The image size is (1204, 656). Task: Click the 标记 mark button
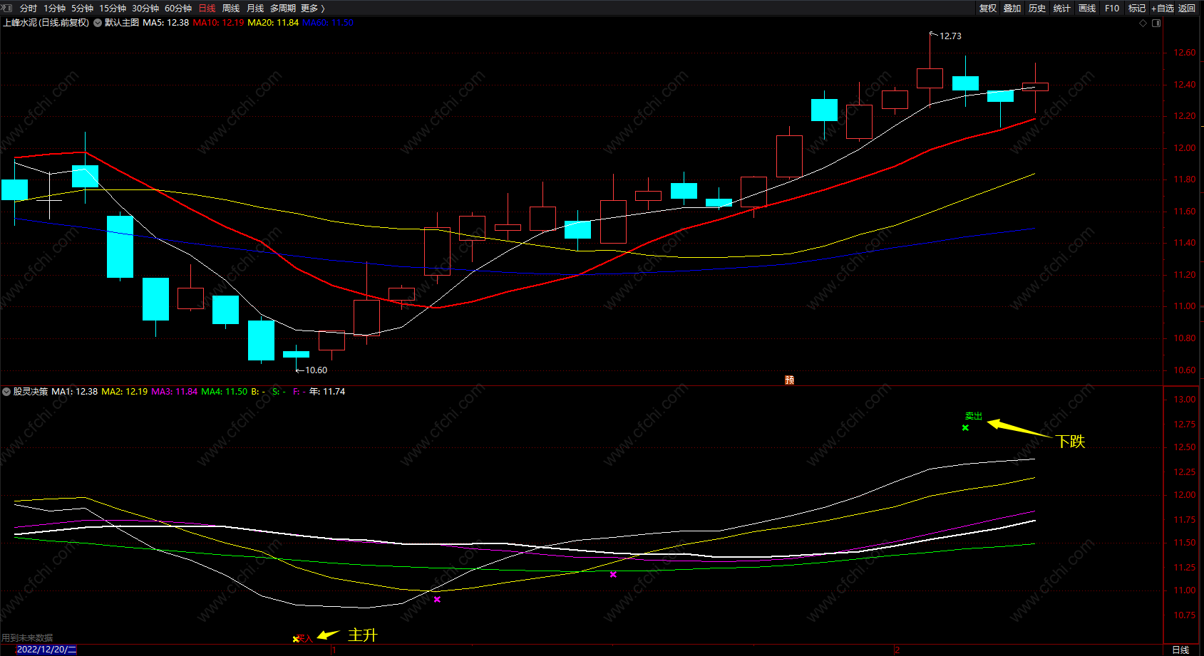pos(1137,9)
